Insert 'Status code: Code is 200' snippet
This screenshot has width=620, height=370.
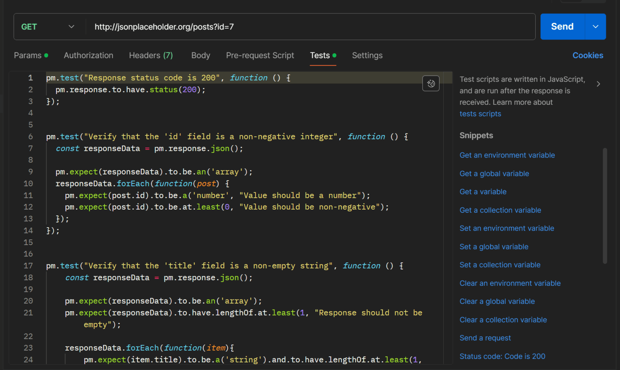point(502,356)
